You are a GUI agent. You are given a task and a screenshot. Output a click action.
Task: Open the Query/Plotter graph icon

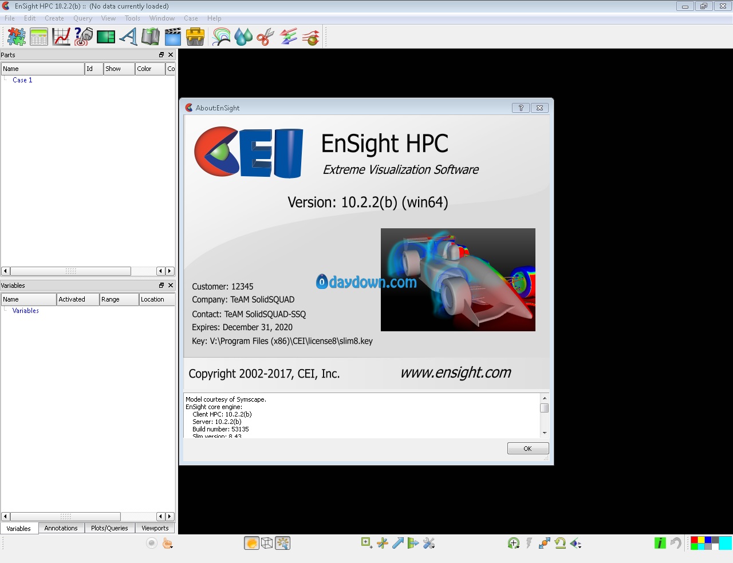point(61,37)
